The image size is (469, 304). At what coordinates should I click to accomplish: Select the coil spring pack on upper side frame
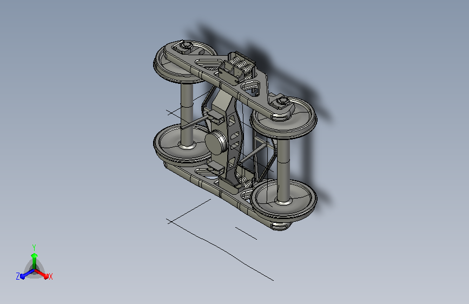[x=241, y=65]
